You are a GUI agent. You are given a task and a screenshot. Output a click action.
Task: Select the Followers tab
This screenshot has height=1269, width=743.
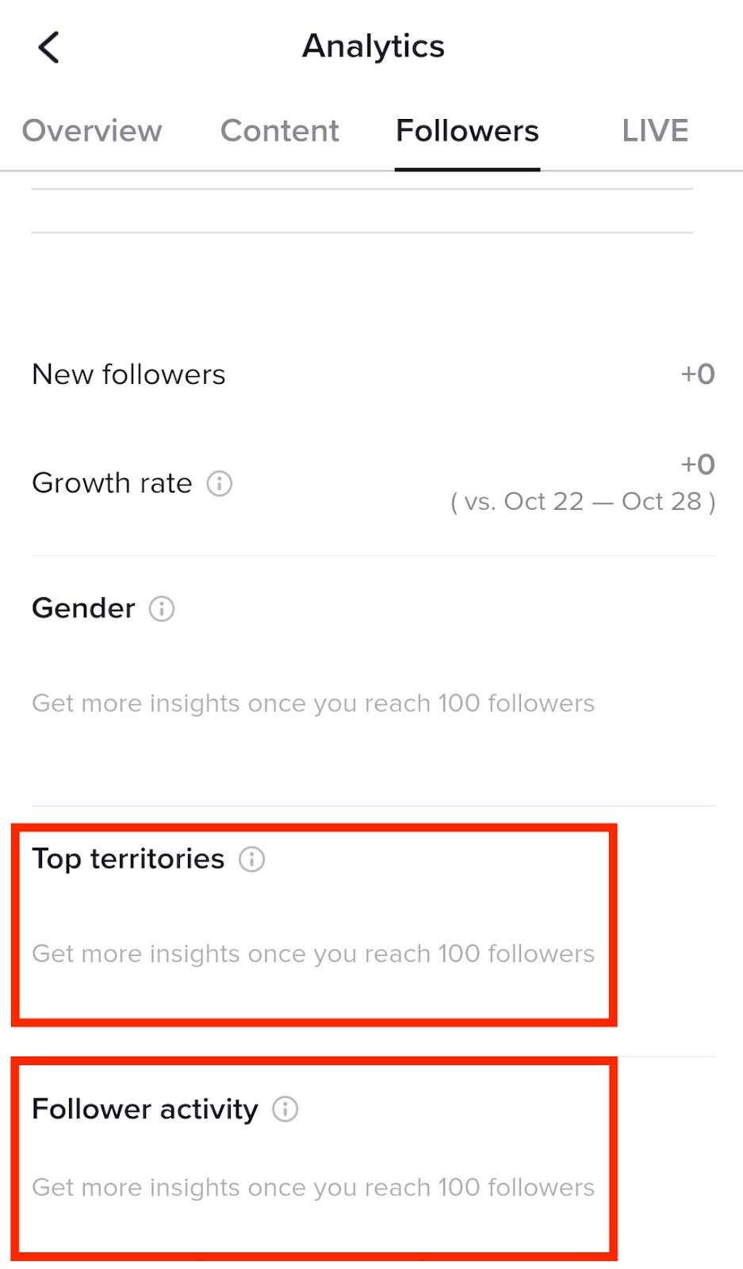(x=467, y=131)
